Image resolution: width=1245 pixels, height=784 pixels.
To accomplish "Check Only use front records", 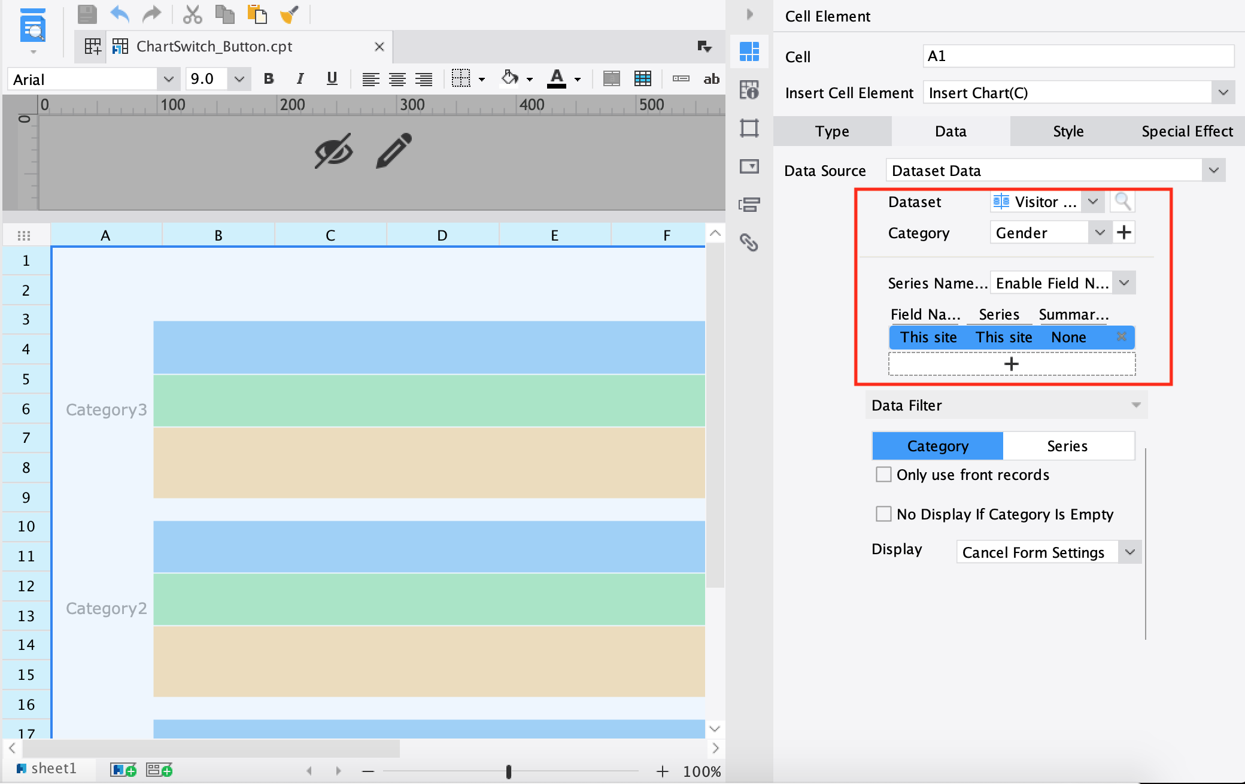I will [x=883, y=475].
